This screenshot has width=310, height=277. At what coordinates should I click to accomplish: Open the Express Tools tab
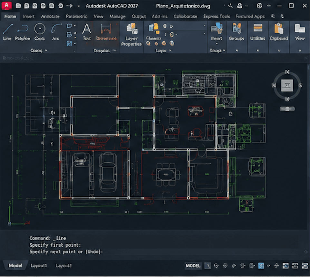tap(217, 16)
